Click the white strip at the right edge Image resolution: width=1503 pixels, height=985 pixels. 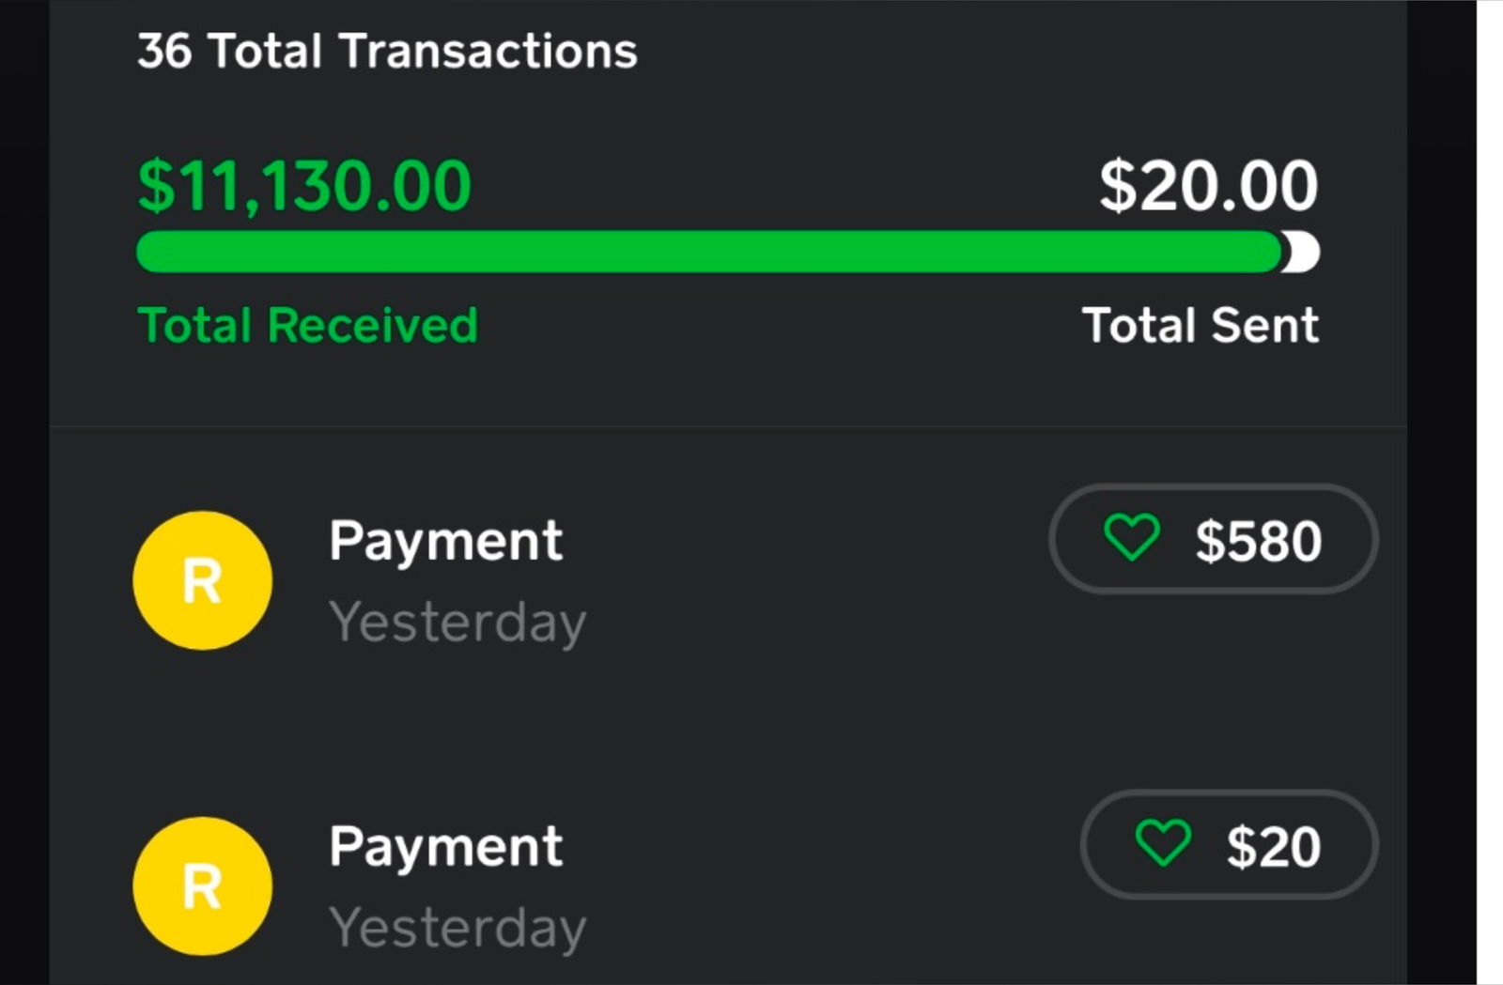click(1490, 492)
